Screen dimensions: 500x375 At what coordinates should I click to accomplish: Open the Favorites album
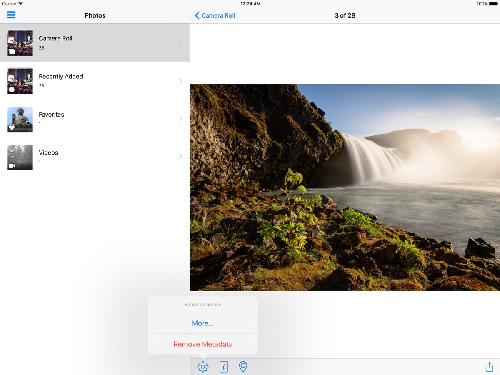[x=51, y=115]
